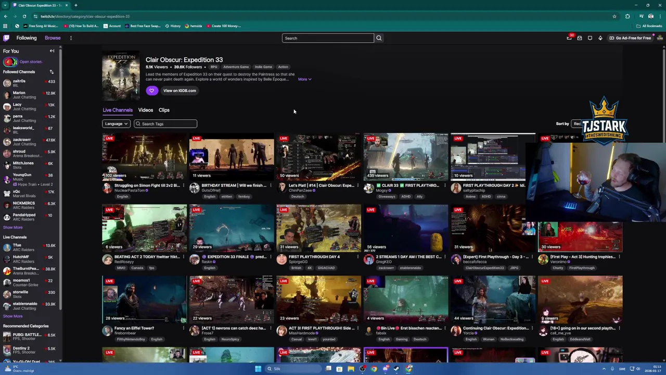
Task: Open the Following tab
Action: click(27, 38)
